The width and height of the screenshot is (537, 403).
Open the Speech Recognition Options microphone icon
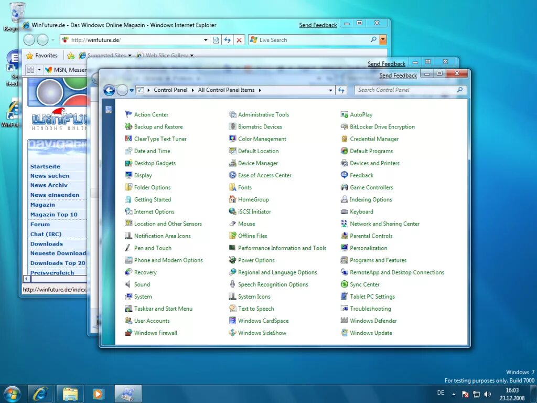[232, 284]
